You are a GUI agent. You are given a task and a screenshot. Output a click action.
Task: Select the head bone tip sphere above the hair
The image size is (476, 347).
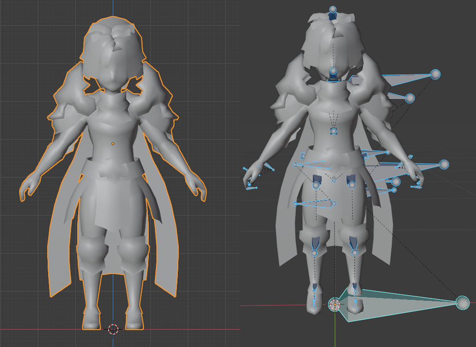pos(333,10)
